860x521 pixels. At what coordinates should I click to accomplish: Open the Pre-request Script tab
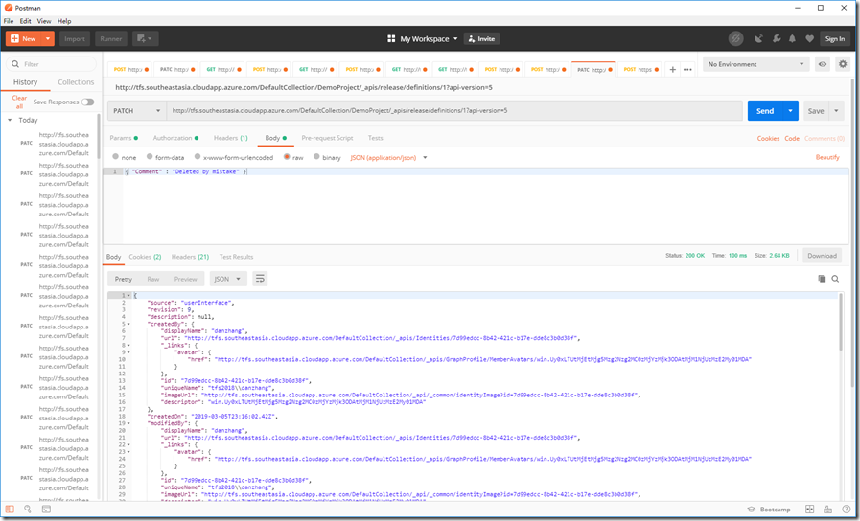click(x=328, y=138)
